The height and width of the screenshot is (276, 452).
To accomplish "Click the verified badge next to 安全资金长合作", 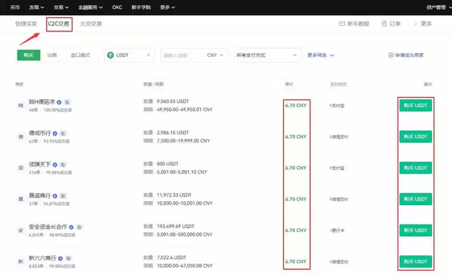I will 71,227.
